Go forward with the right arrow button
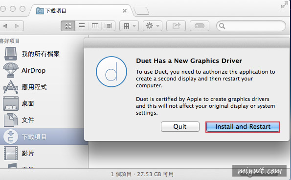Screen dimensions: 291x180 pos(18,26)
